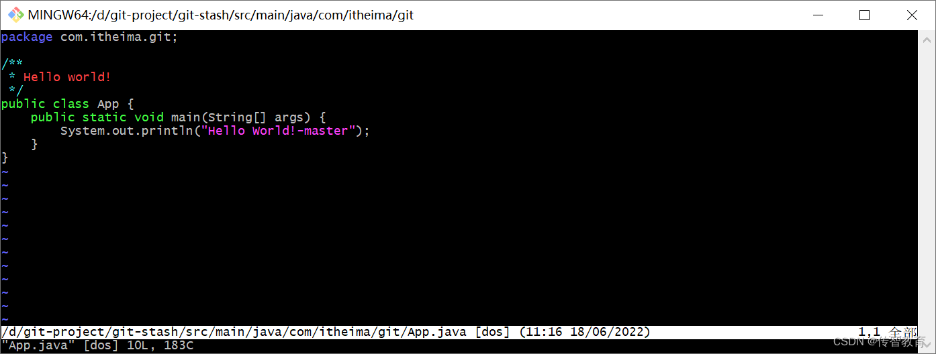The image size is (936, 354).
Task: Click the [dos] format indicator in status line
Action: point(494,332)
